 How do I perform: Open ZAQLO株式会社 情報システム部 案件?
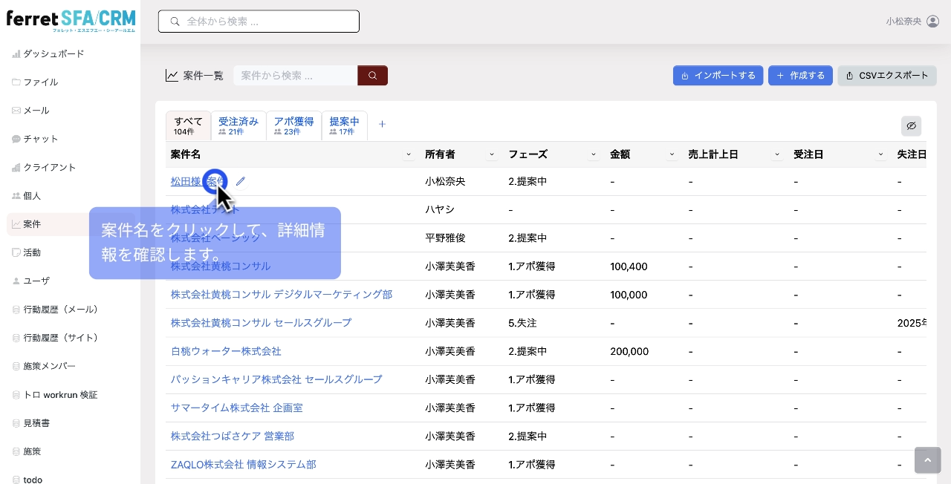pos(244,465)
